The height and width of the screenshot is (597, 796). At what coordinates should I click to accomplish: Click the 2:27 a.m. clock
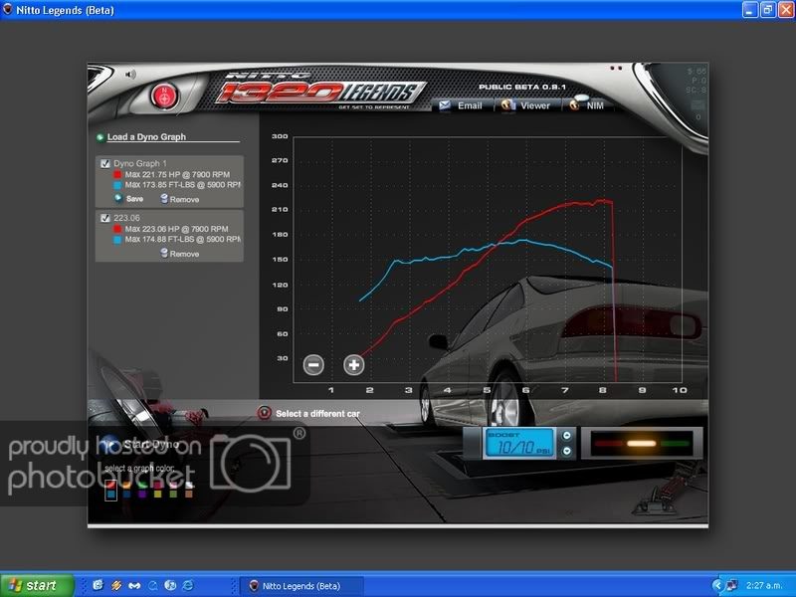763,585
